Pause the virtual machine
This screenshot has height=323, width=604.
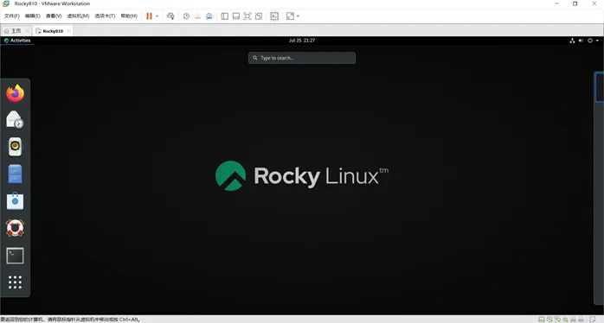click(149, 16)
